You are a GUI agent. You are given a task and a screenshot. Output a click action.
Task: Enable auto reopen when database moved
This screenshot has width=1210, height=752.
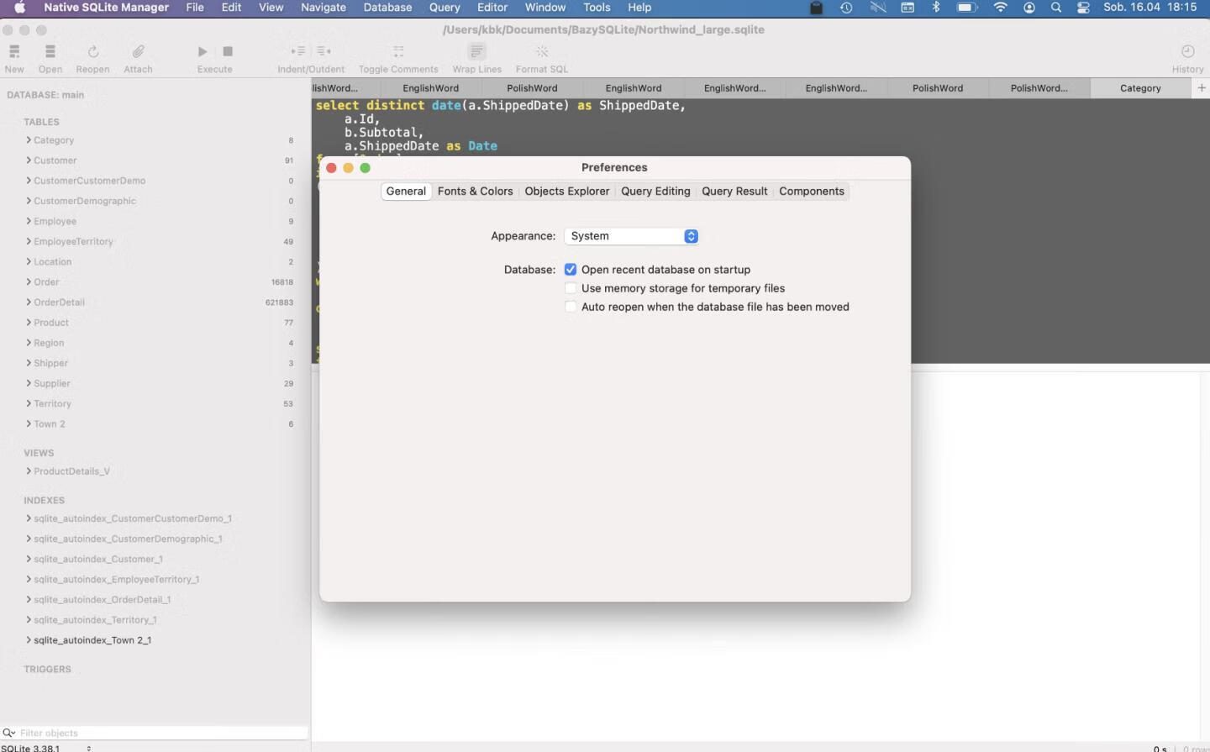tap(571, 307)
